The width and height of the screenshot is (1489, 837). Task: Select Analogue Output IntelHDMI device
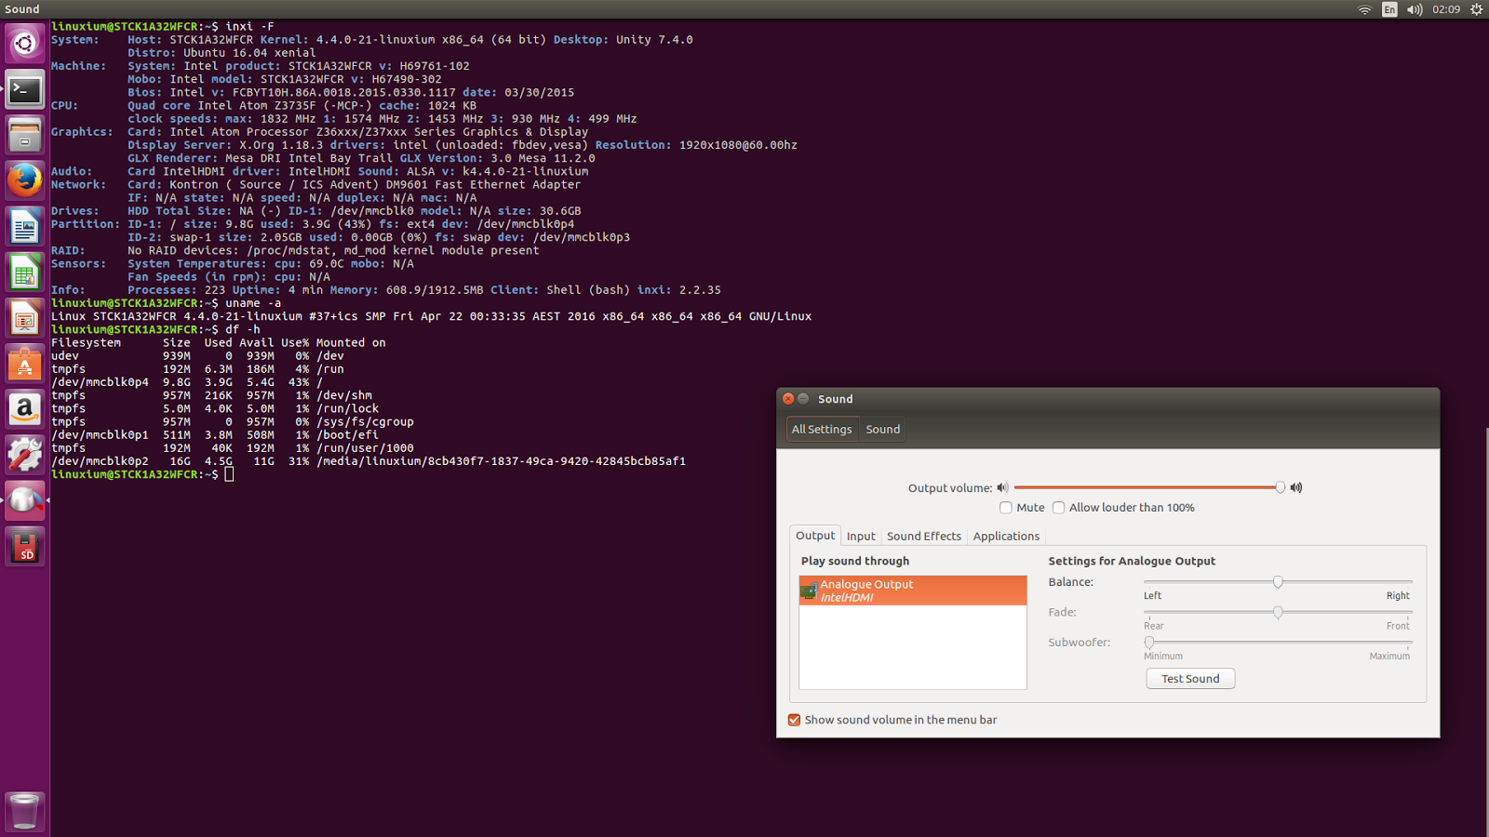(x=913, y=591)
